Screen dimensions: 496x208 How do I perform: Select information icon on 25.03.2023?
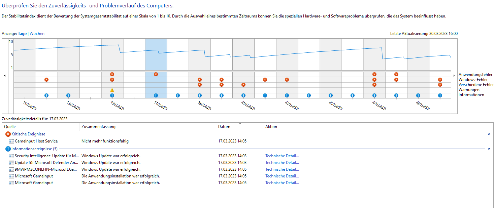point(331,95)
